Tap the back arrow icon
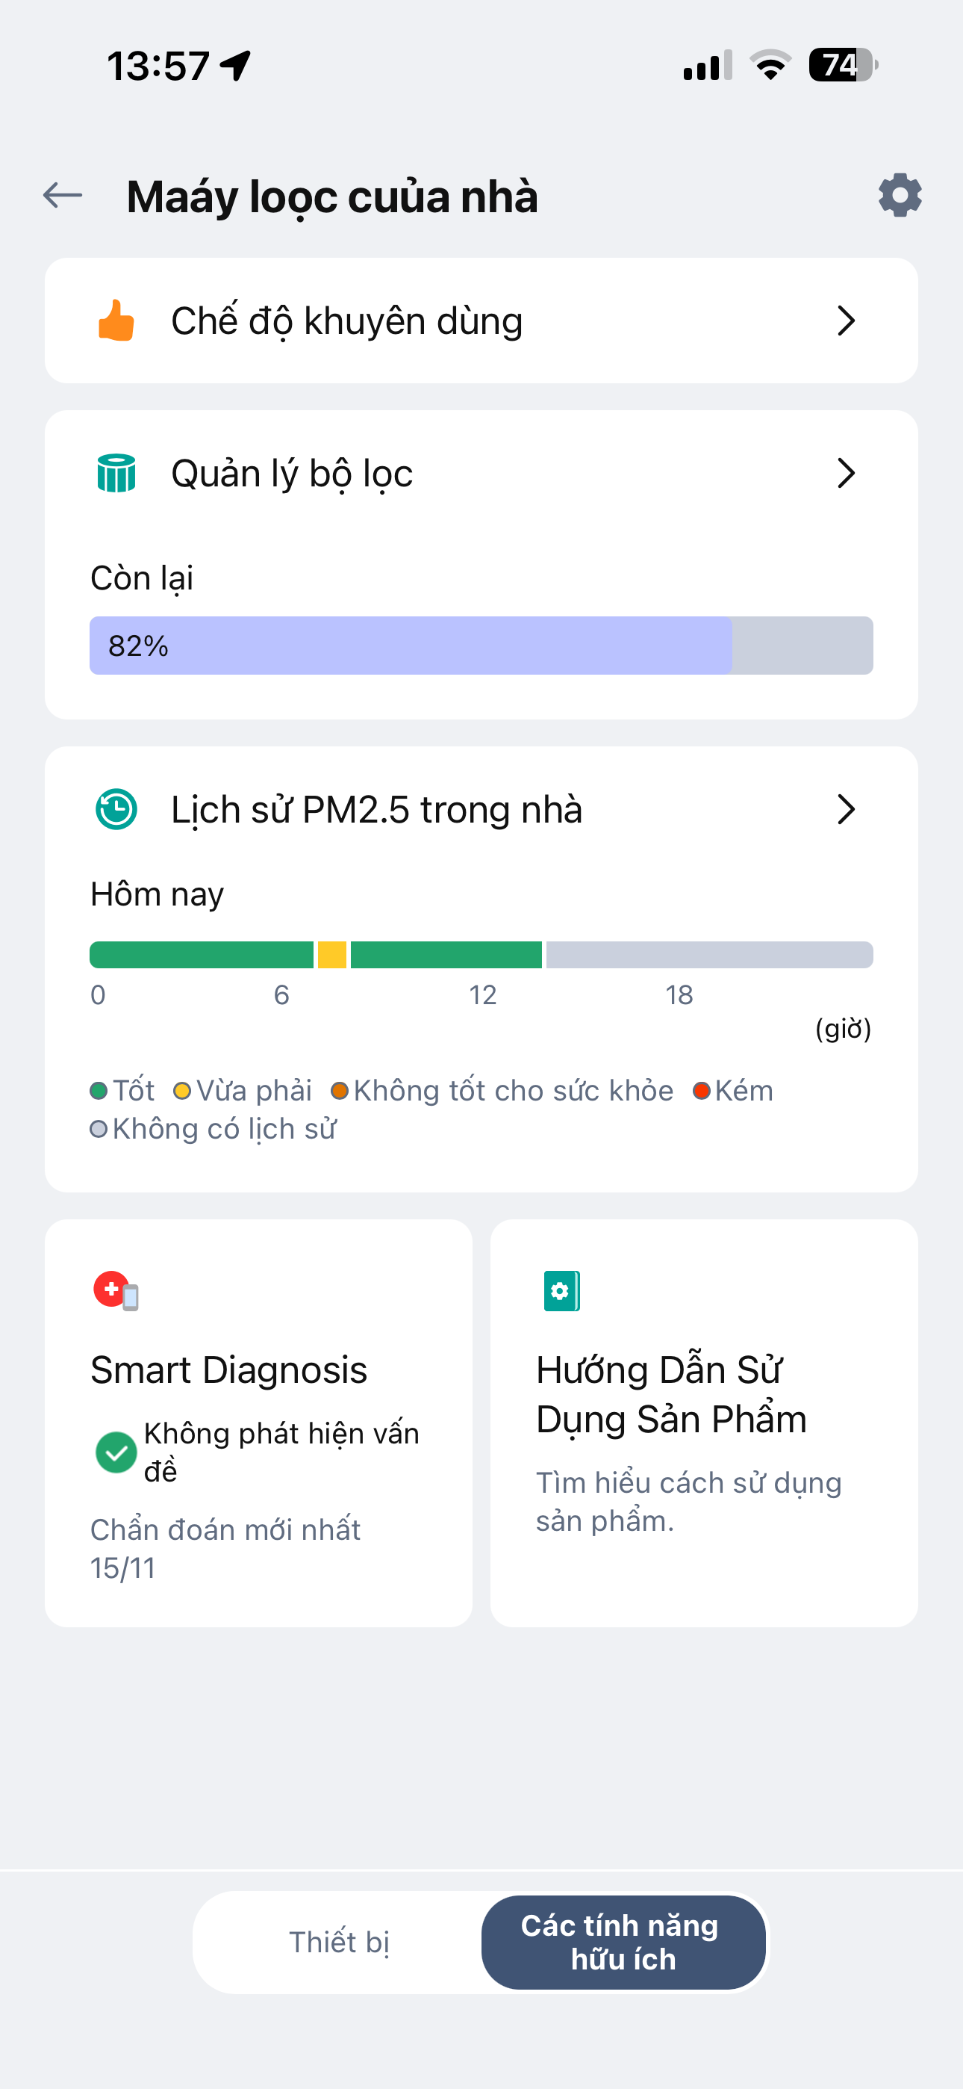 point(63,196)
